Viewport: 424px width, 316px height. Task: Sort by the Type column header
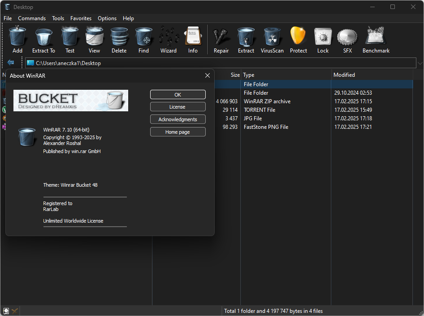(286, 75)
